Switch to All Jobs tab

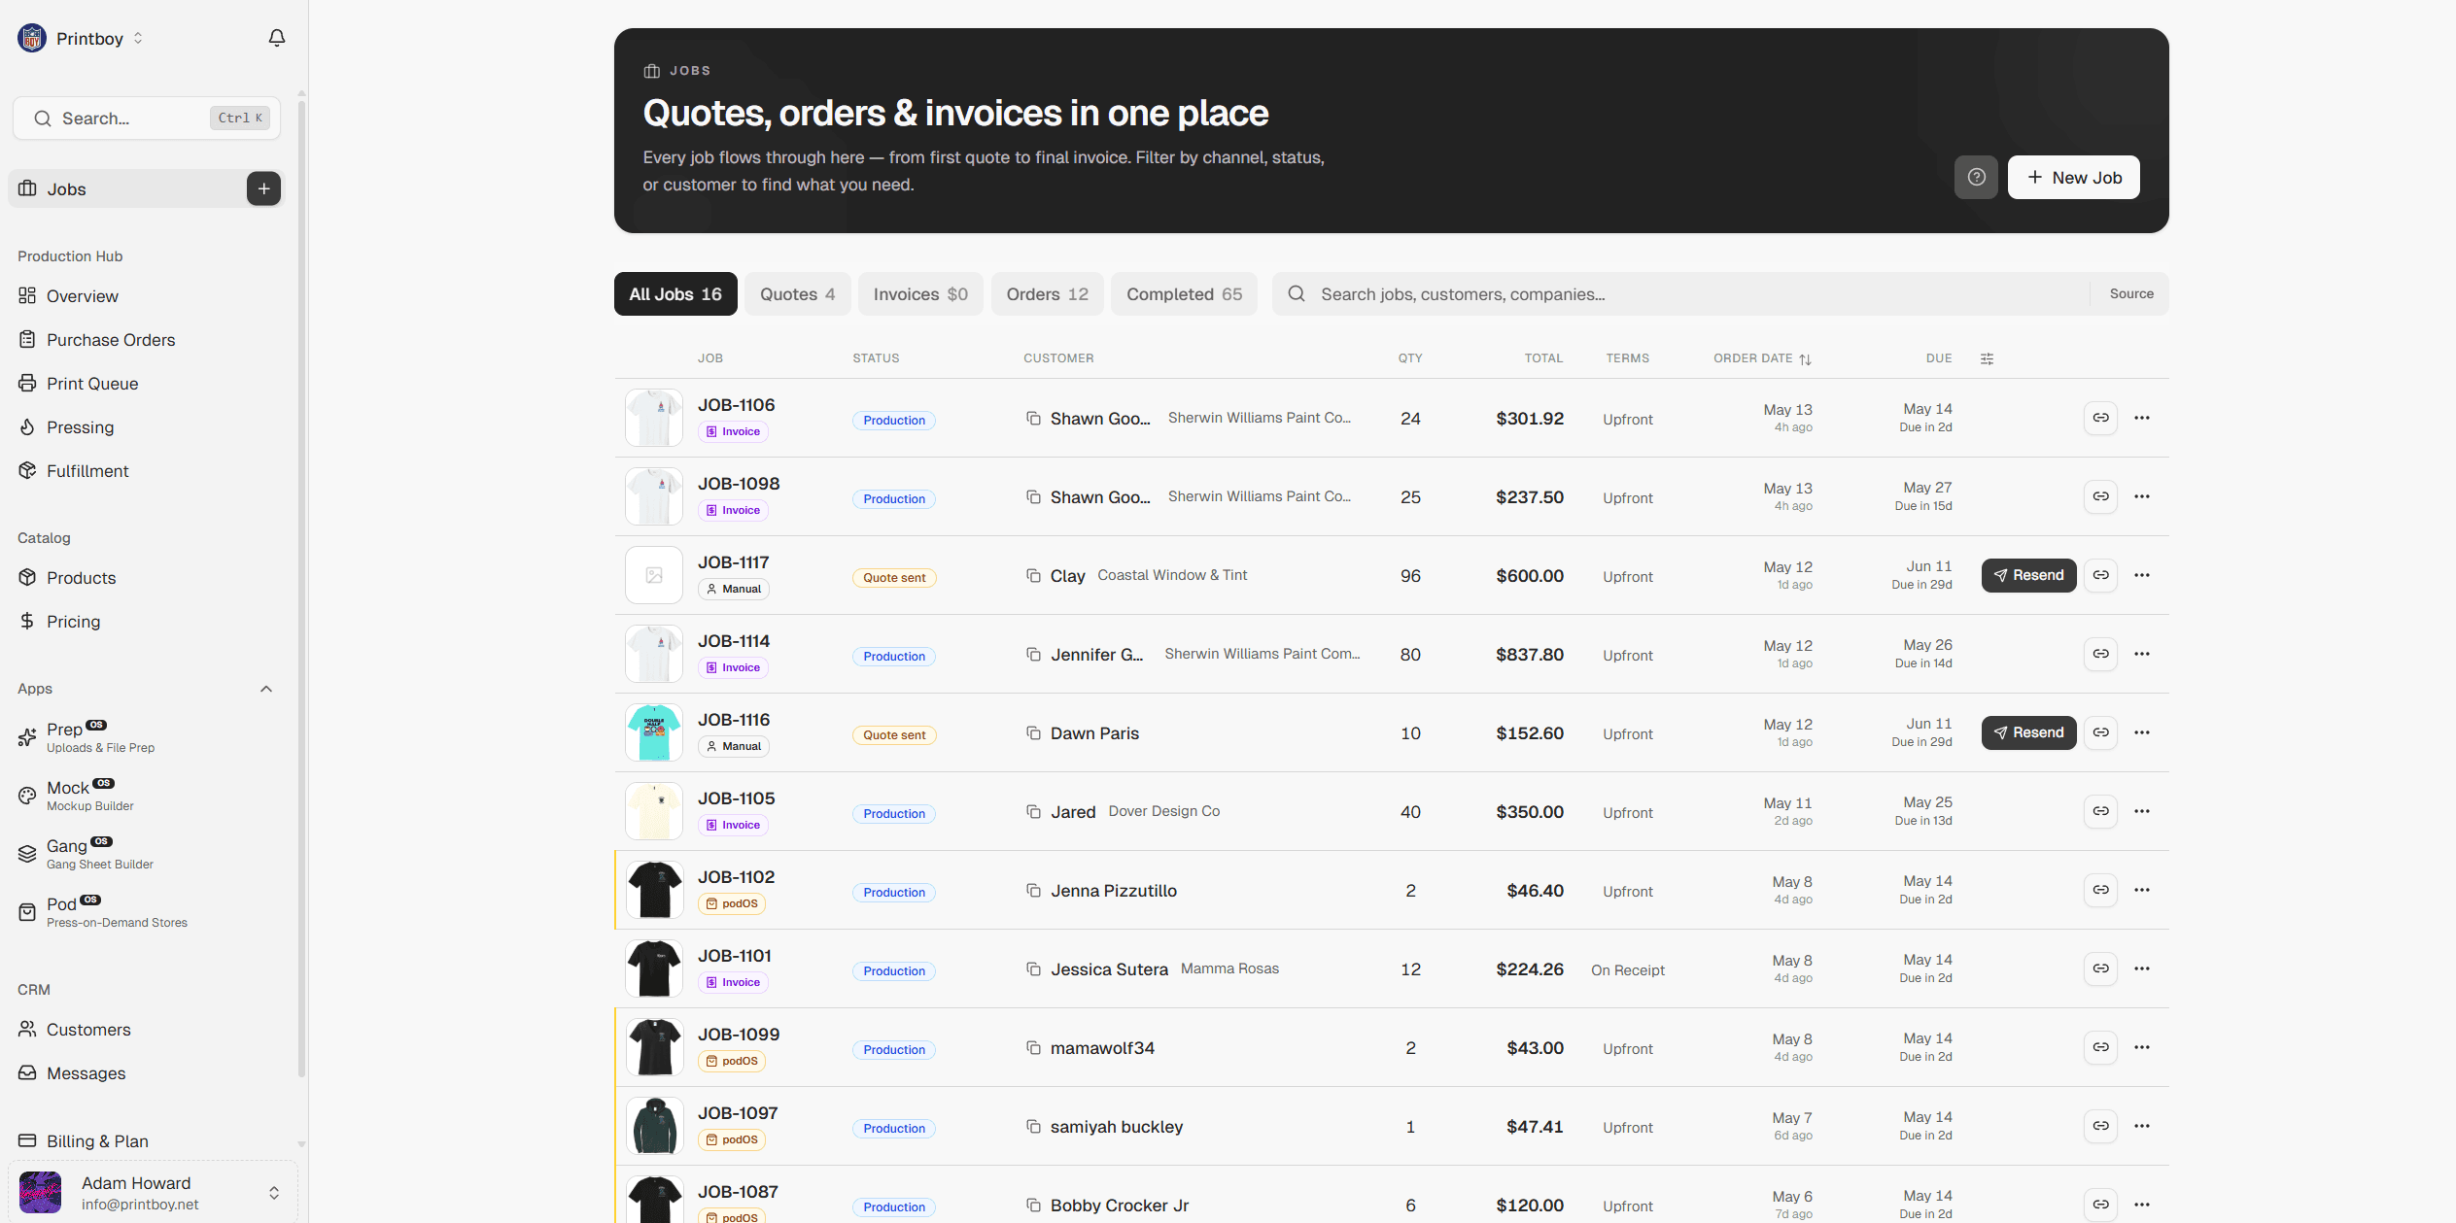click(675, 293)
